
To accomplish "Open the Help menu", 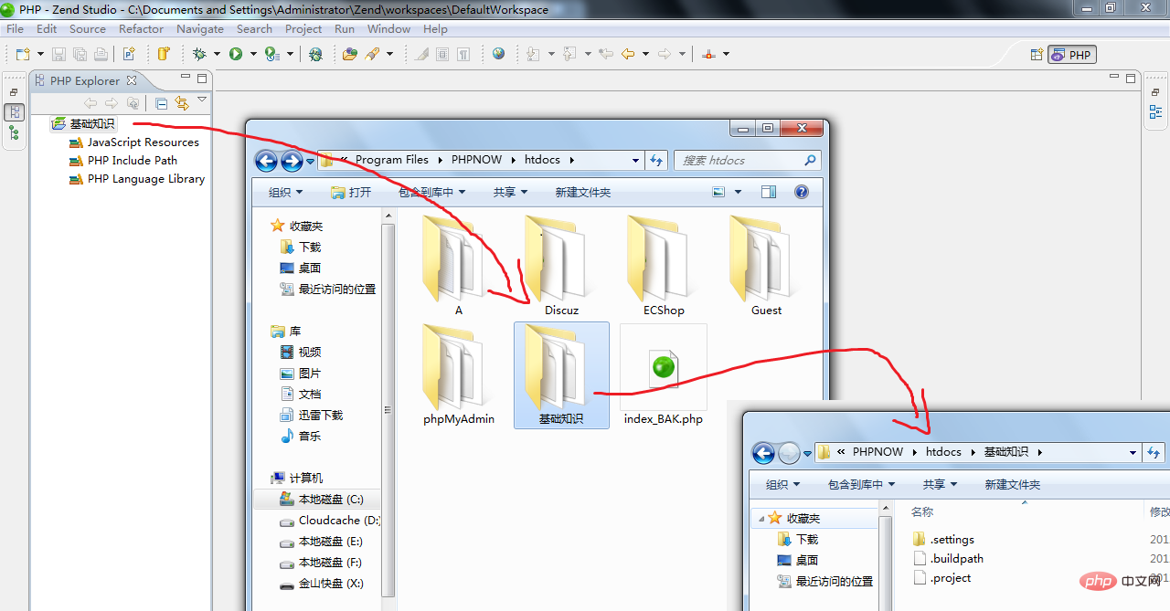I will (436, 29).
